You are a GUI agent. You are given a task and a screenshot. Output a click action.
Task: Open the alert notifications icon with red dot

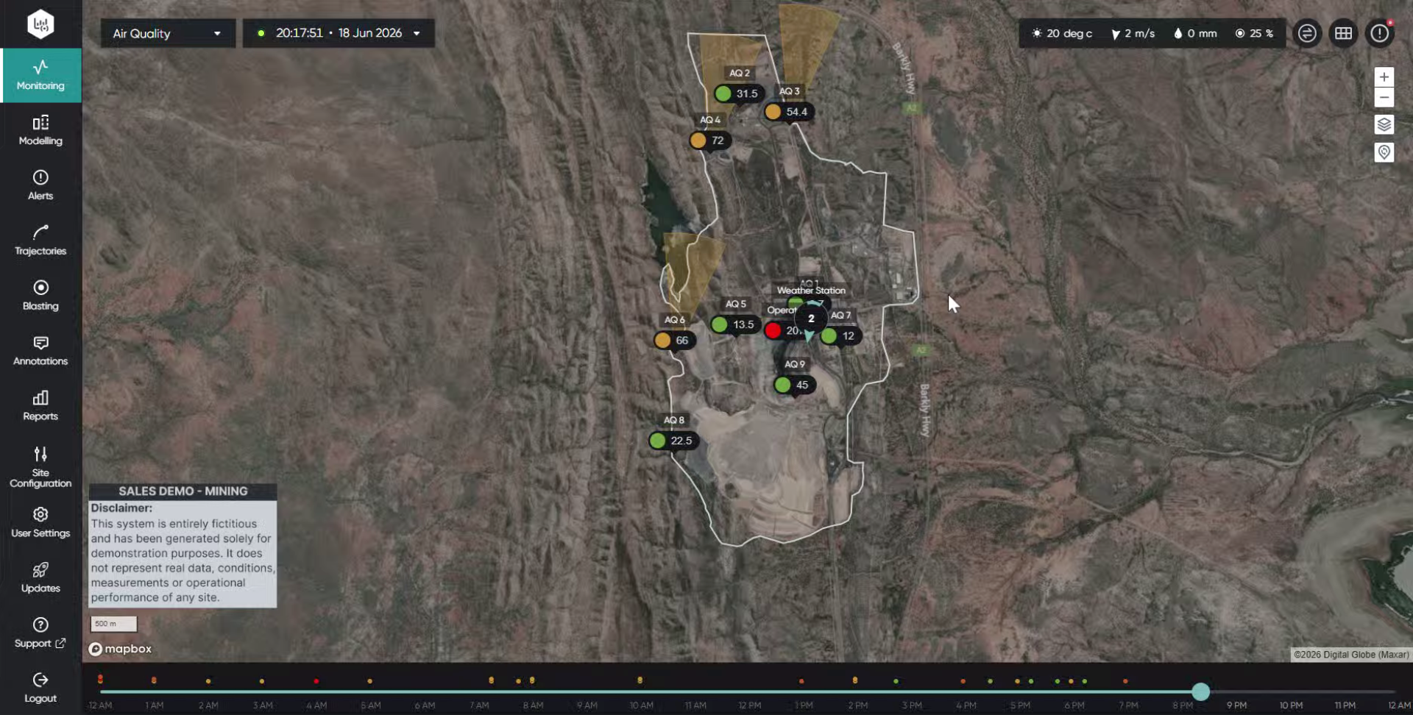pos(1380,33)
